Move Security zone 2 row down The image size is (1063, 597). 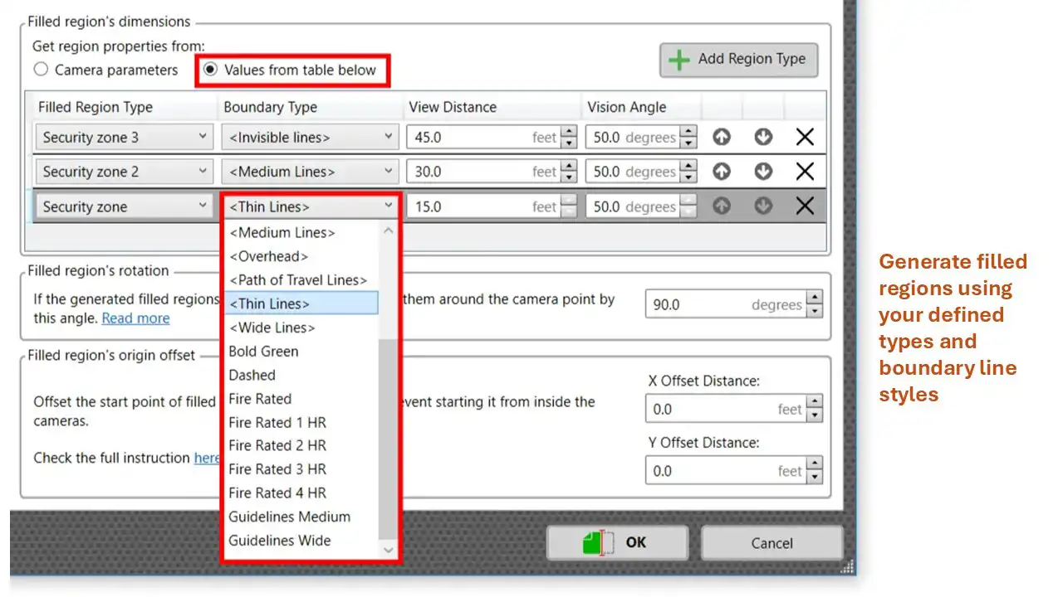(763, 172)
